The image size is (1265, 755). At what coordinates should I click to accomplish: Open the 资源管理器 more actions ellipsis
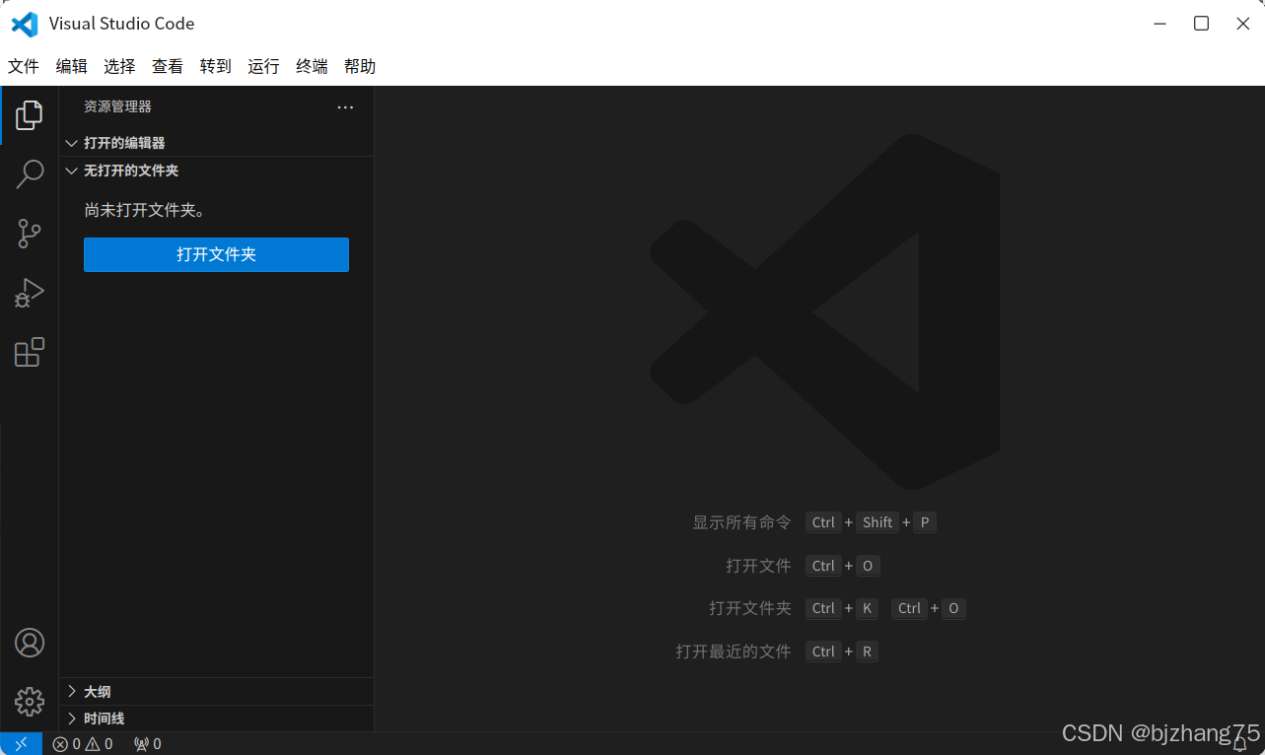(345, 107)
